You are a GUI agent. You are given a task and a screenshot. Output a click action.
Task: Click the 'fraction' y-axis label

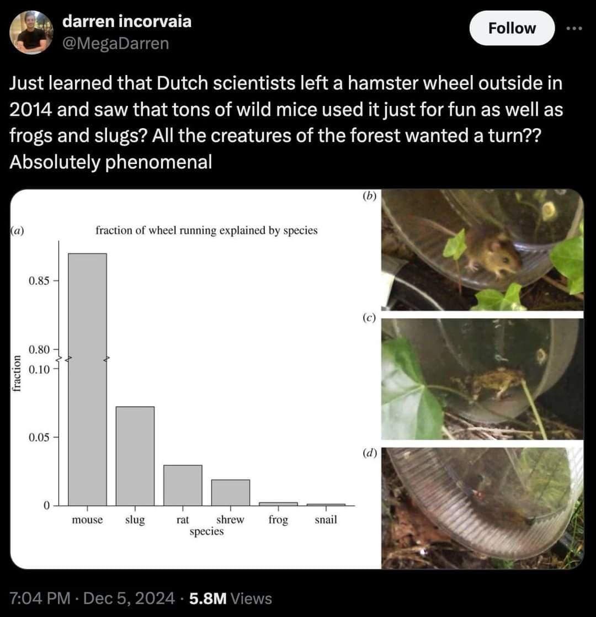click(17, 373)
